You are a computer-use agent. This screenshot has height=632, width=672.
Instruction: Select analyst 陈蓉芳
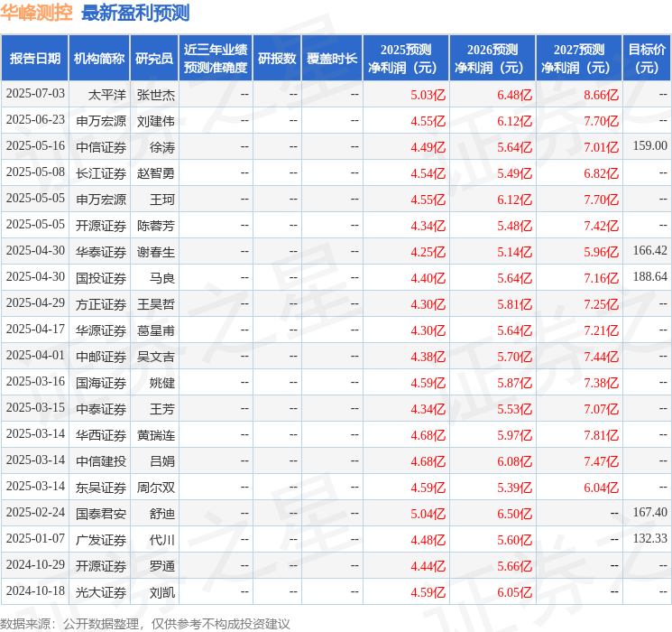point(156,226)
